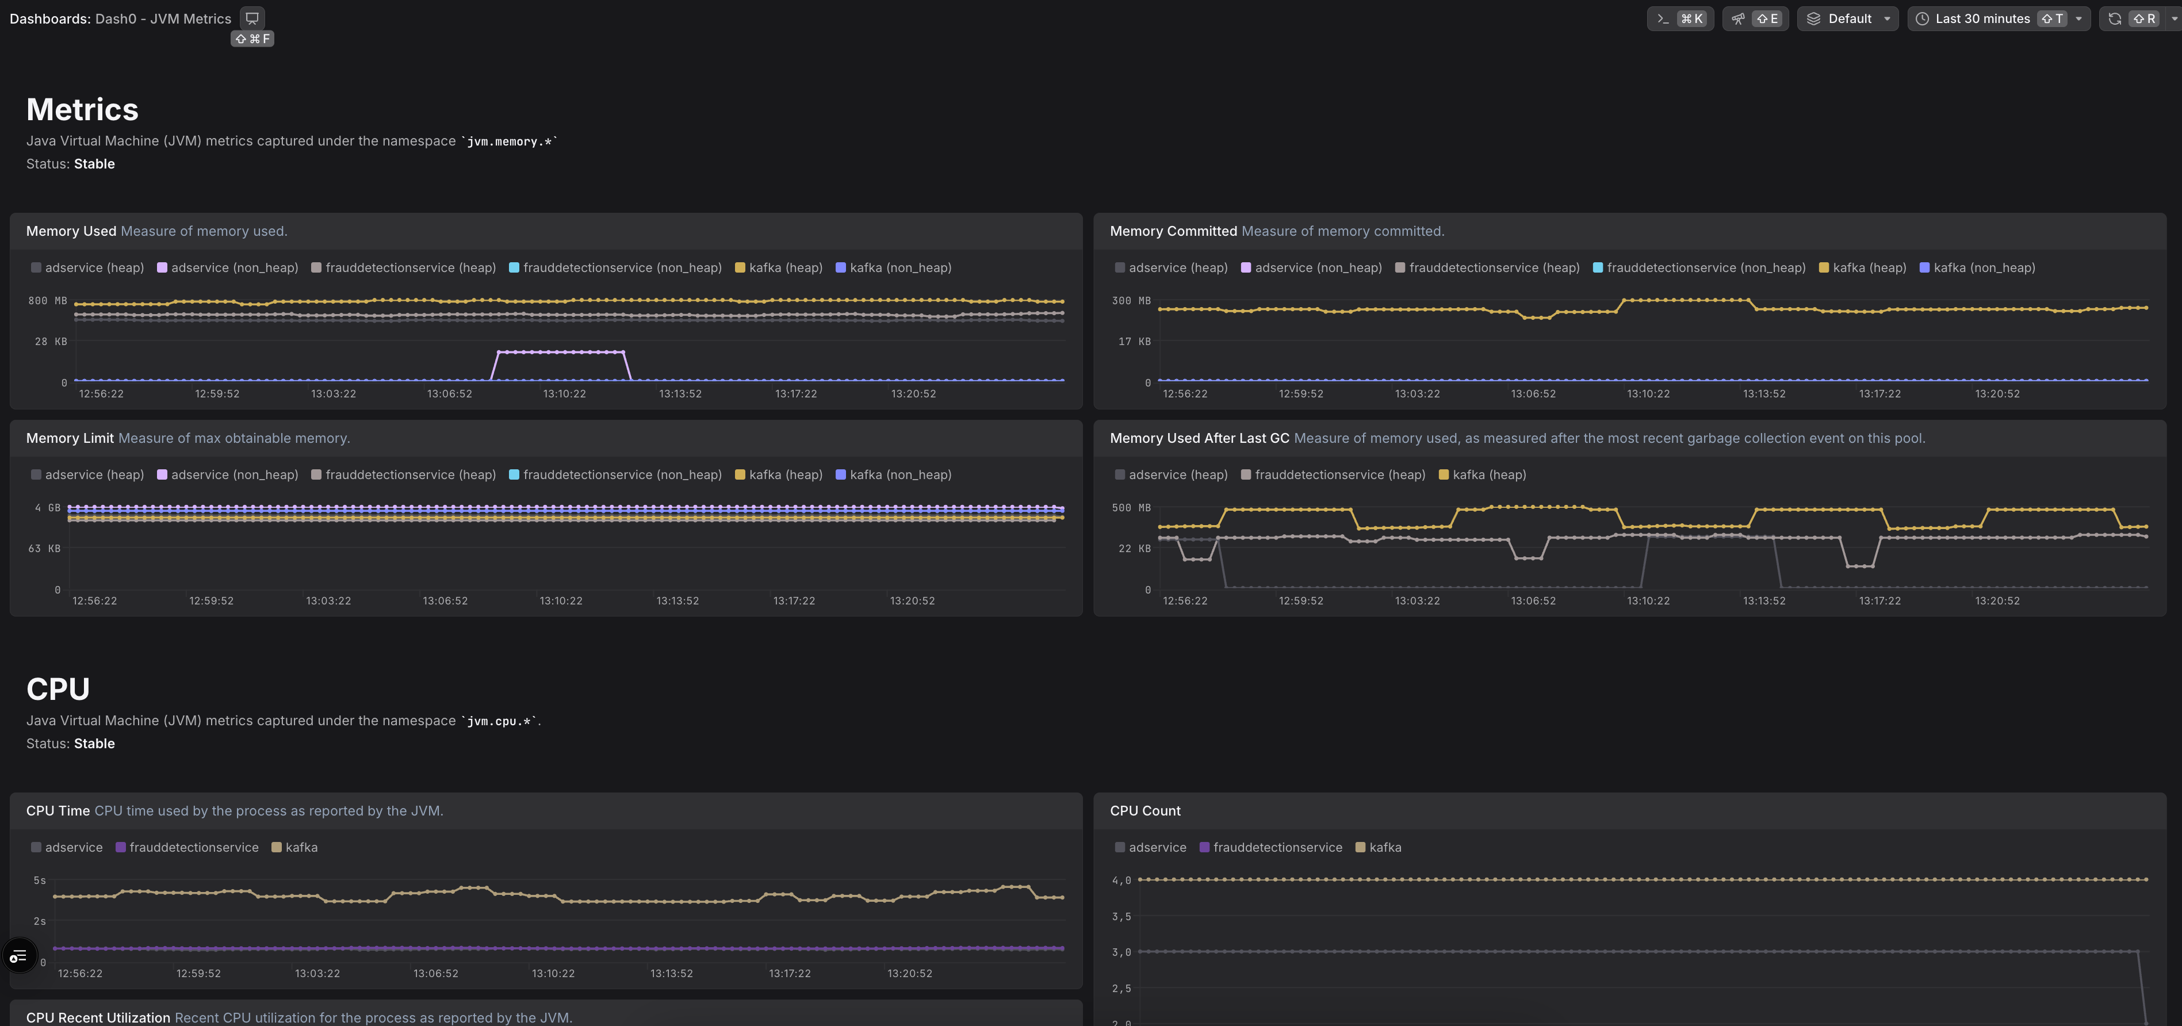Click the refresh dashboard icon
2182x1026 pixels.
tap(2114, 18)
